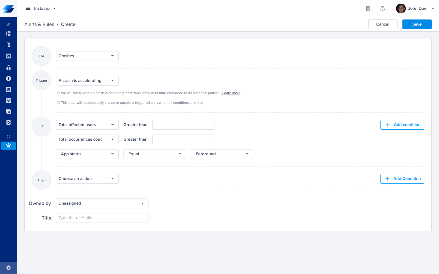Open the 'App status' condition dropdown
Viewport: 439px width, 274px height.
(x=87, y=154)
